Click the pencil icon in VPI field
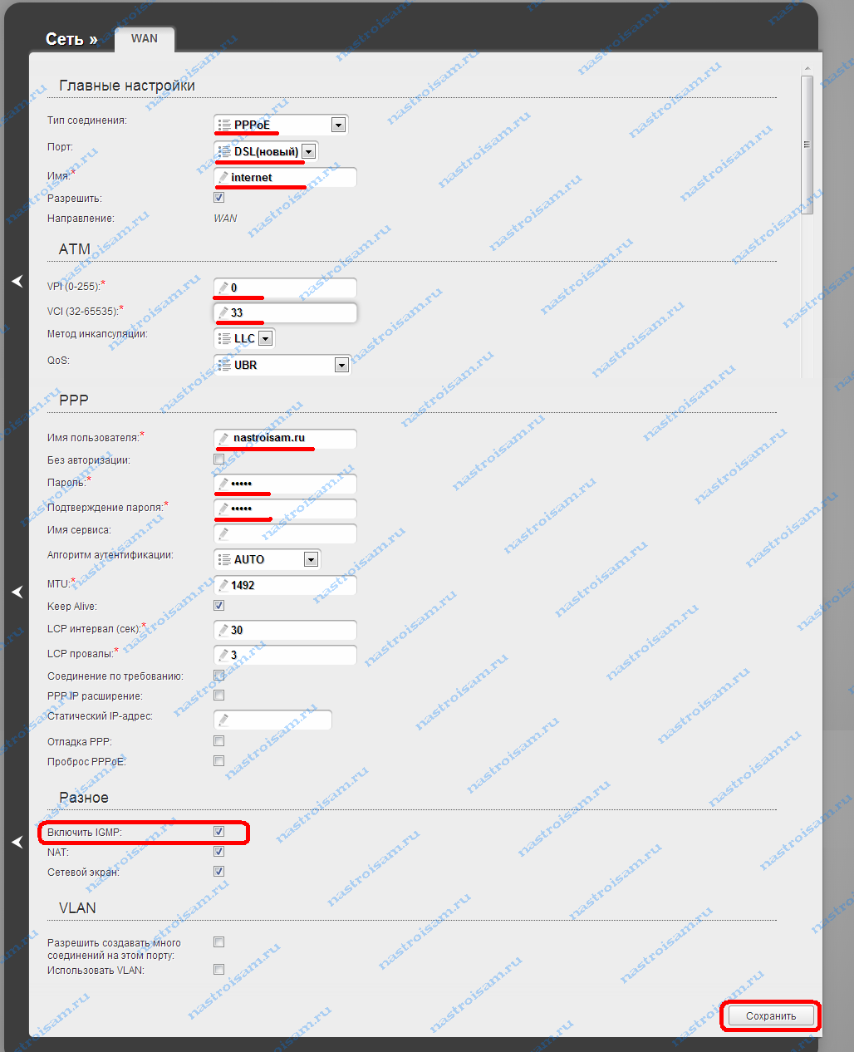Image resolution: width=854 pixels, height=1052 pixels. (x=223, y=288)
